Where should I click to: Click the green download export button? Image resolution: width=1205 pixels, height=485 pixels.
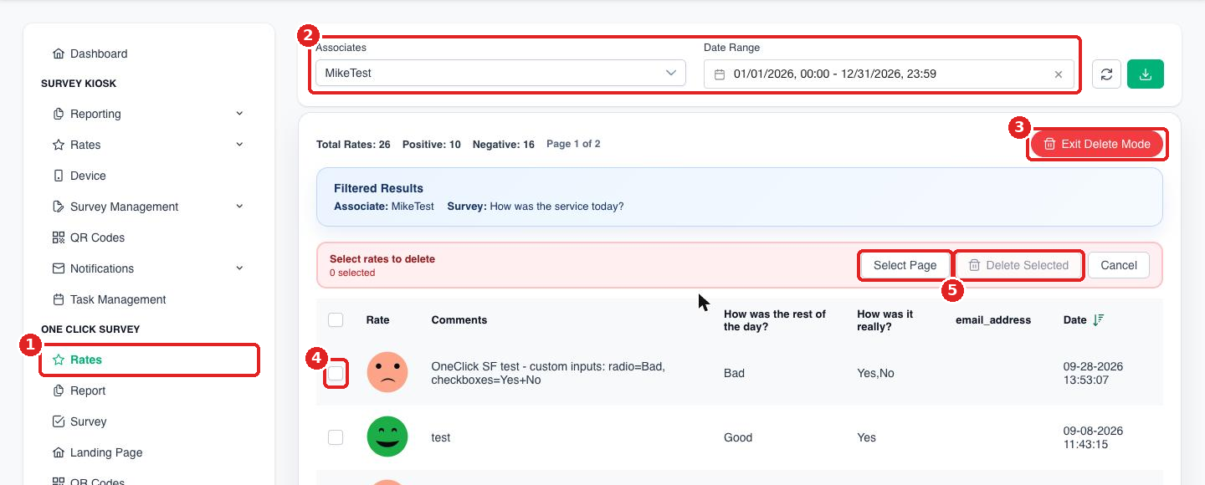click(x=1146, y=74)
